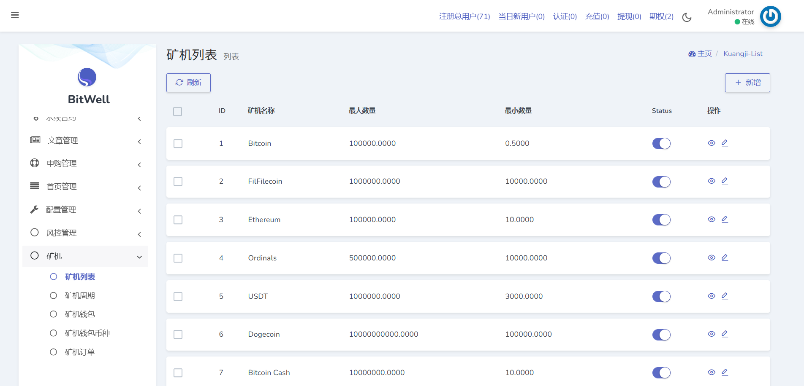
Task: Open 矿机订单 submenu item
Action: tap(80, 352)
